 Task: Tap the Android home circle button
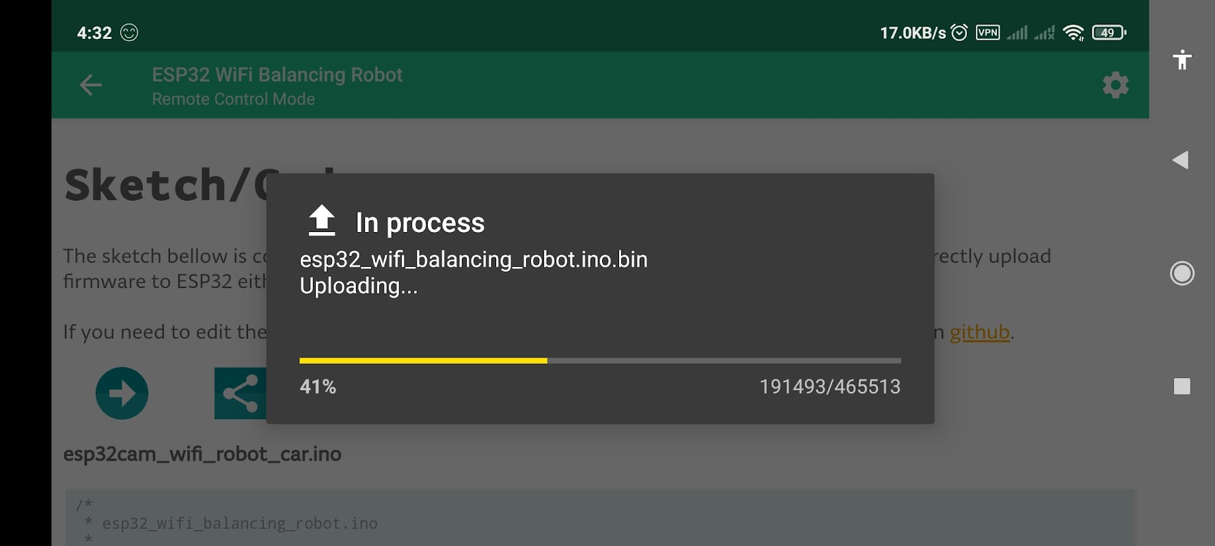[1182, 273]
